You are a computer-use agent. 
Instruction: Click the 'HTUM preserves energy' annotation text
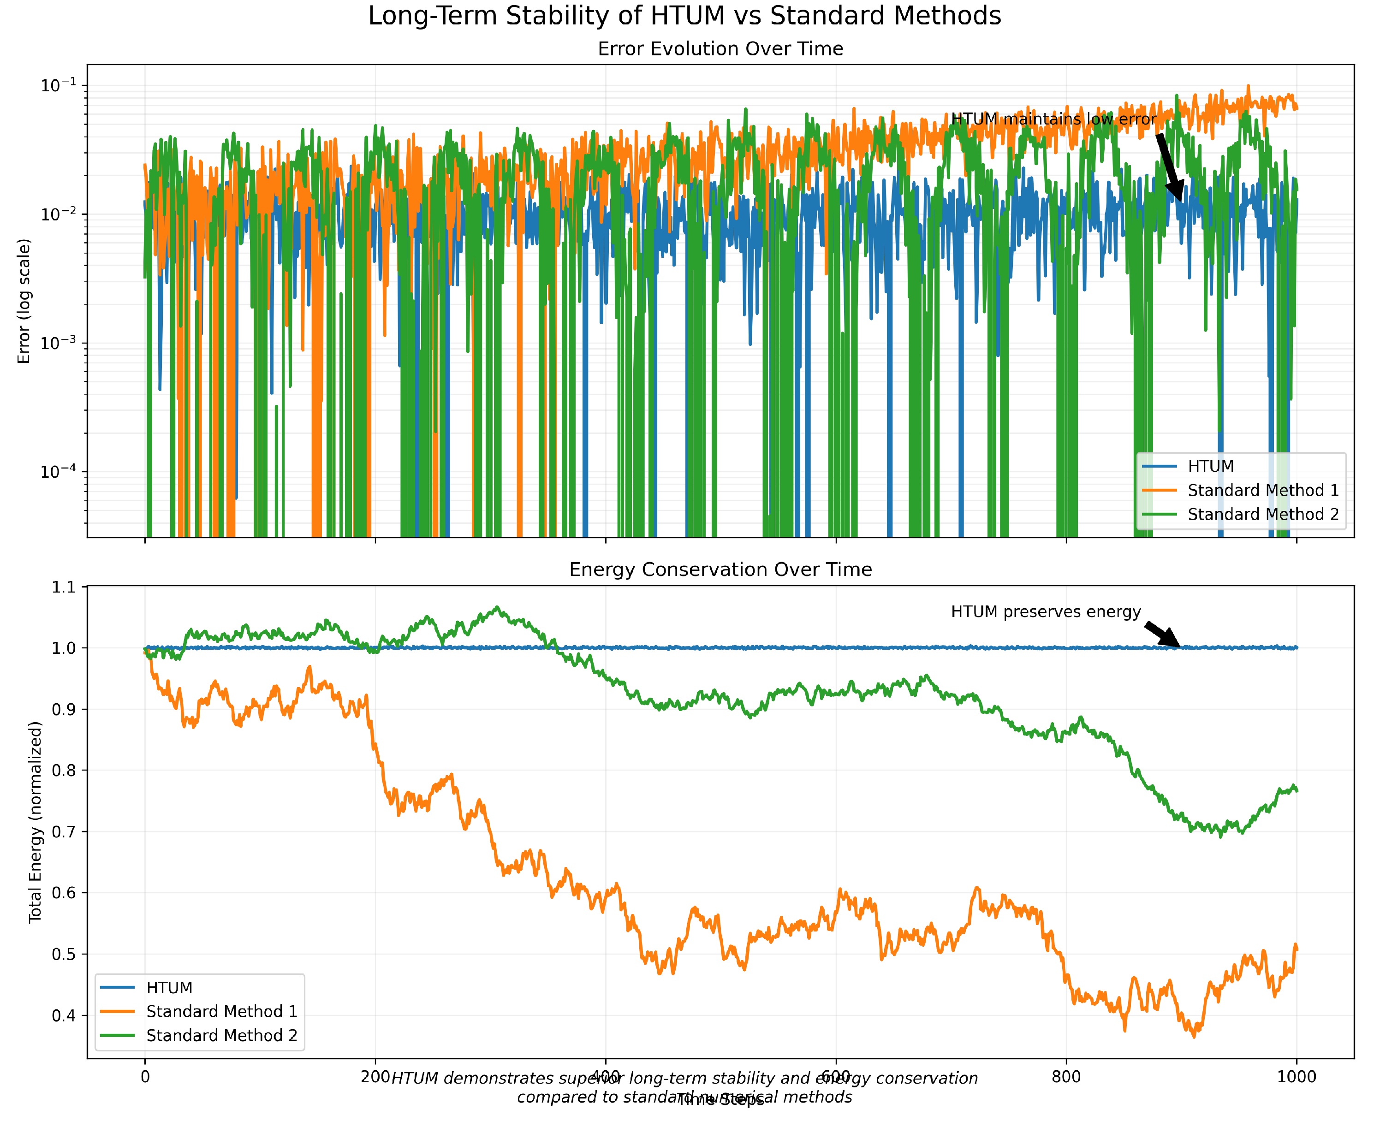coord(1046,611)
